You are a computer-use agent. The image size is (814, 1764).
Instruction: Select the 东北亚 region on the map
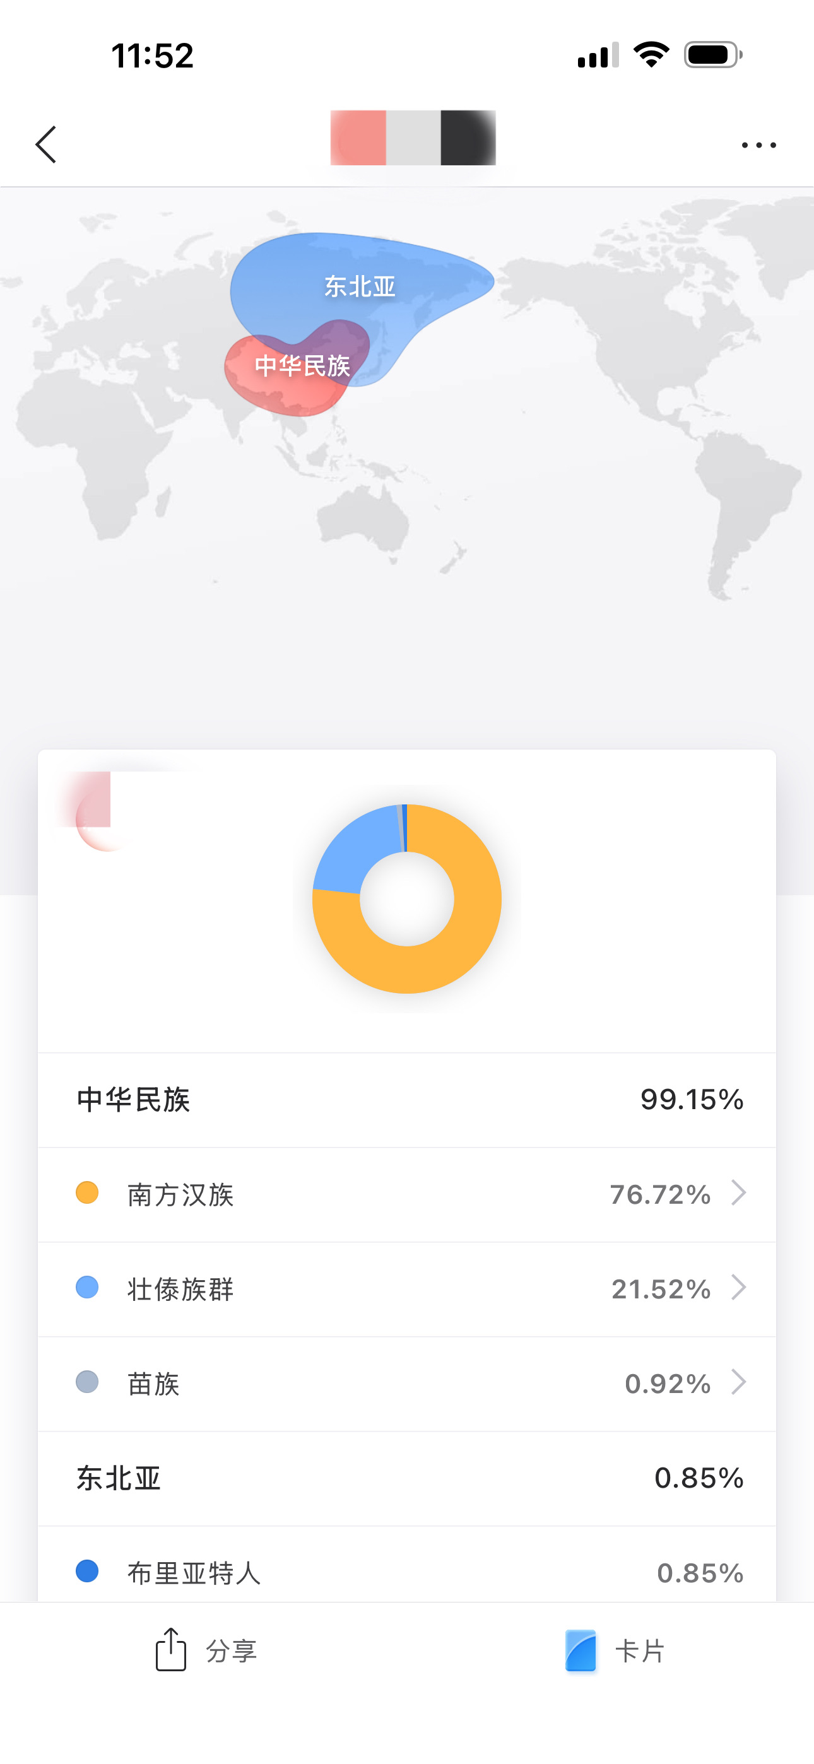[360, 286]
